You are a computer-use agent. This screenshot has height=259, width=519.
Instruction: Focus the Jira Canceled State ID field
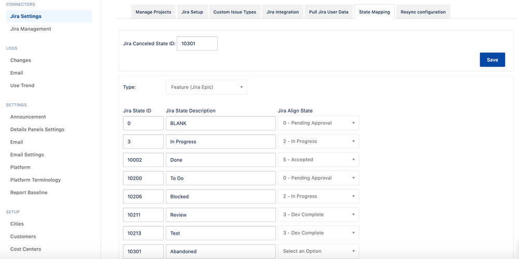tap(197, 43)
